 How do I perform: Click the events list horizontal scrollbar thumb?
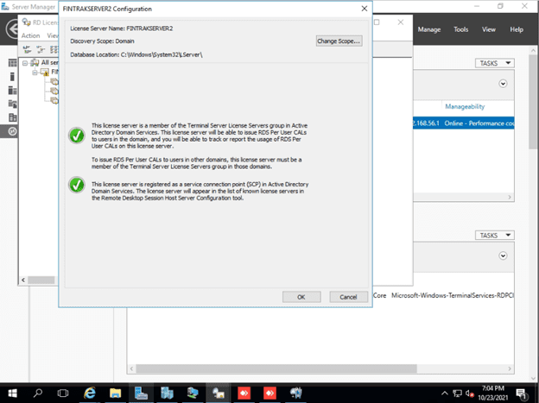pyautogui.click(x=276, y=368)
